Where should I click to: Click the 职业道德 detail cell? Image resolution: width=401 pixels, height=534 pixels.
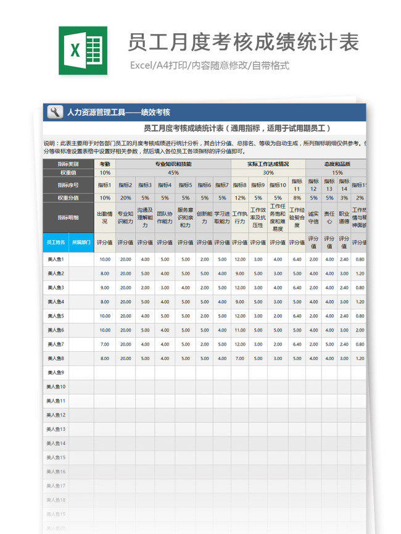coord(344,217)
